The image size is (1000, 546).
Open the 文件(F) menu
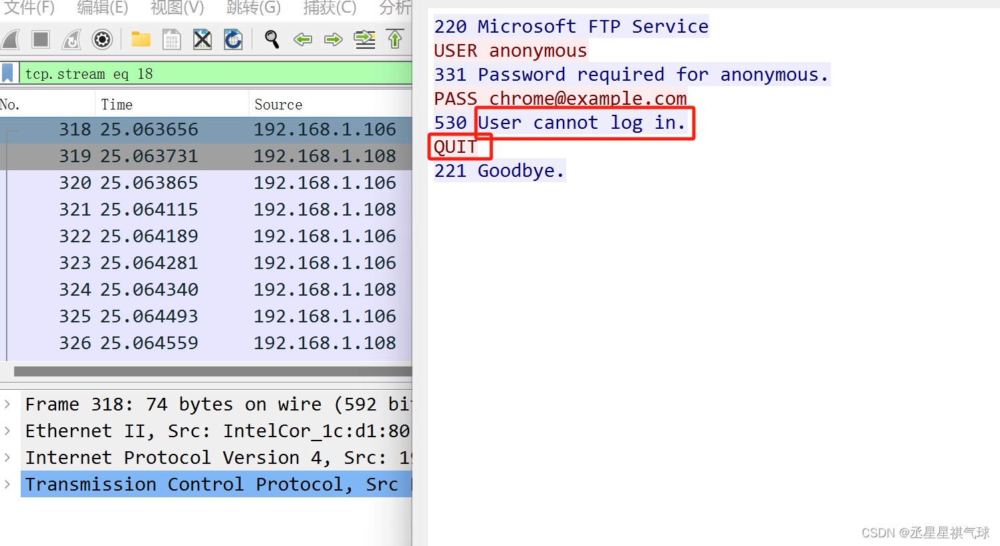[x=29, y=8]
